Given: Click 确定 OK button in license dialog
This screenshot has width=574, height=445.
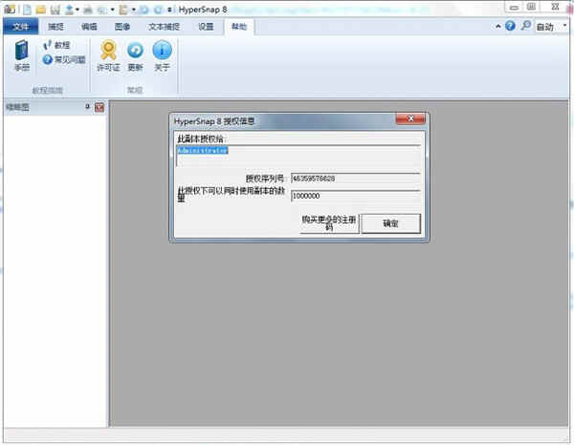Looking at the screenshot, I should click(390, 223).
